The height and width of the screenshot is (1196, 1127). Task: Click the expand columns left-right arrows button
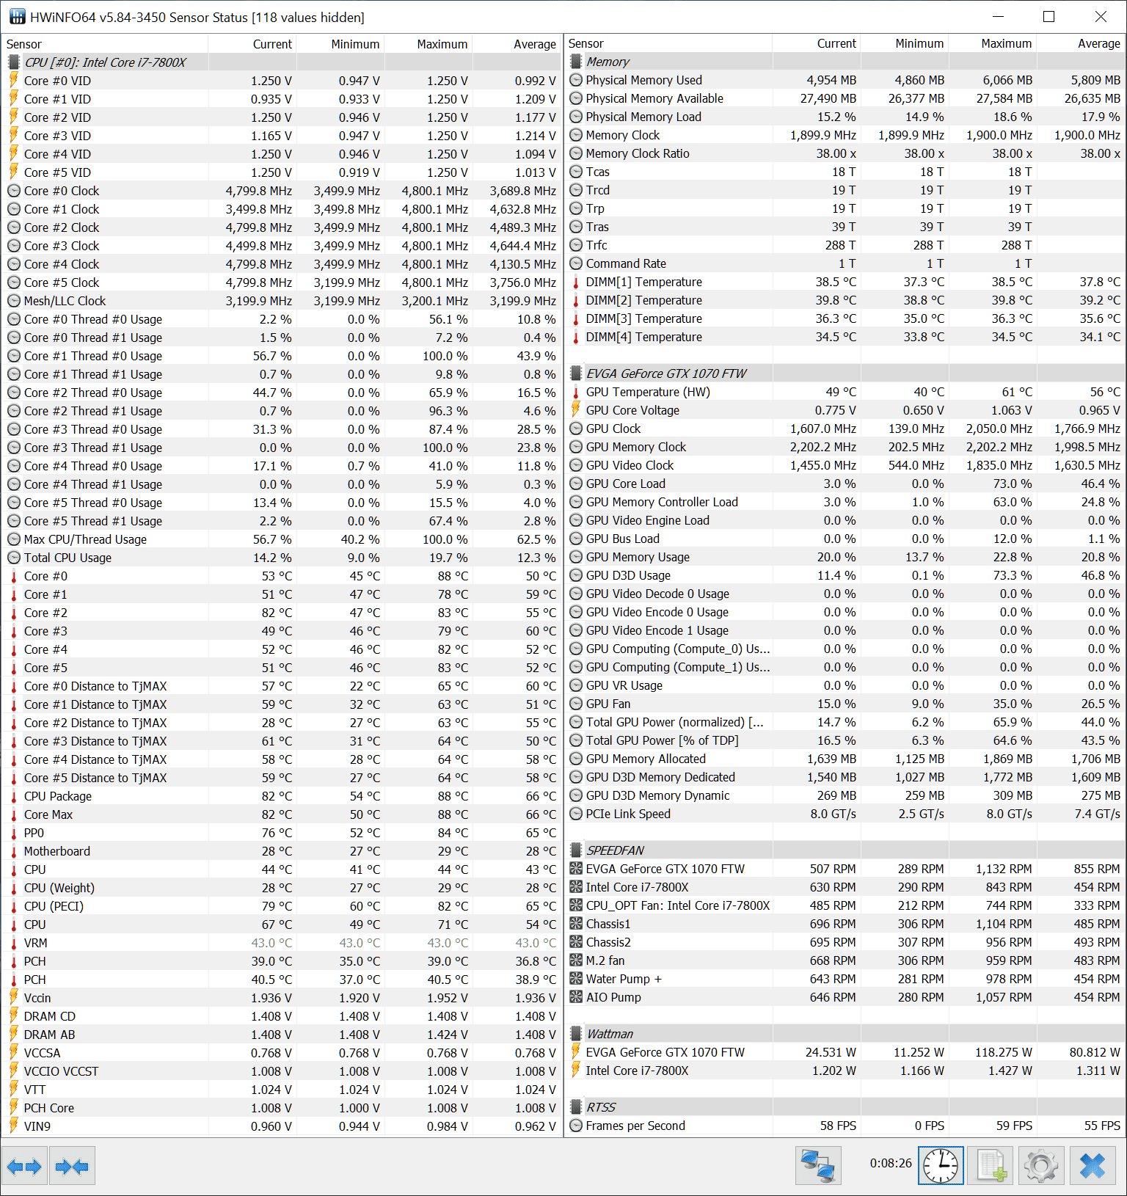coord(25,1166)
